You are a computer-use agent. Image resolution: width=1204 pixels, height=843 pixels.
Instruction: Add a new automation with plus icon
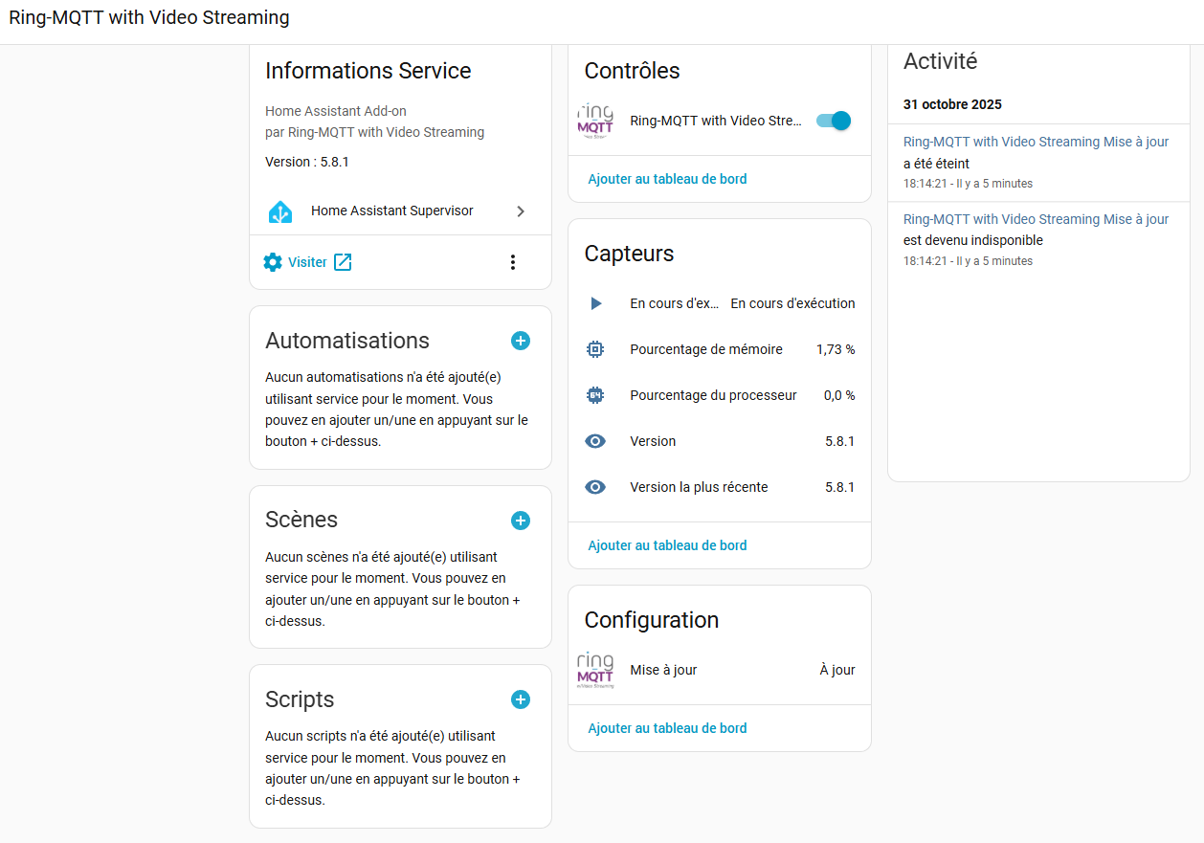coord(521,341)
